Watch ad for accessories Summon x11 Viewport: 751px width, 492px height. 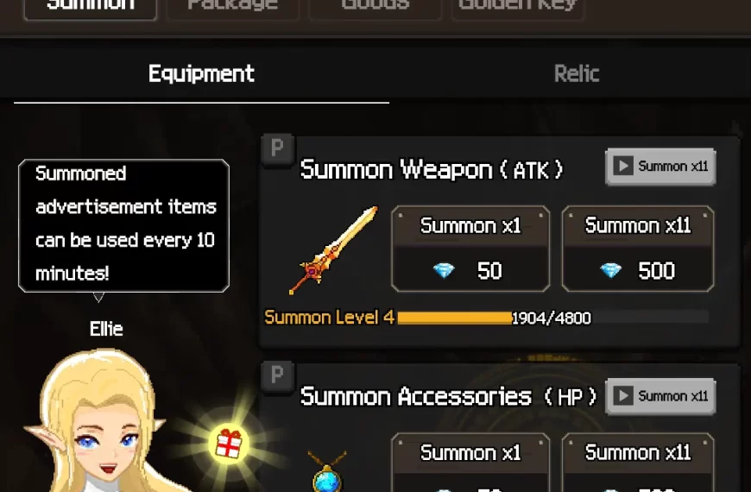660,396
